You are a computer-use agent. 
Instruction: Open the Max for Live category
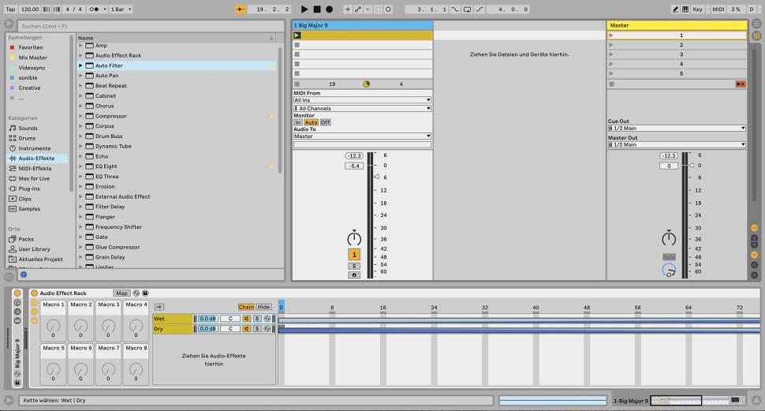pos(34,178)
